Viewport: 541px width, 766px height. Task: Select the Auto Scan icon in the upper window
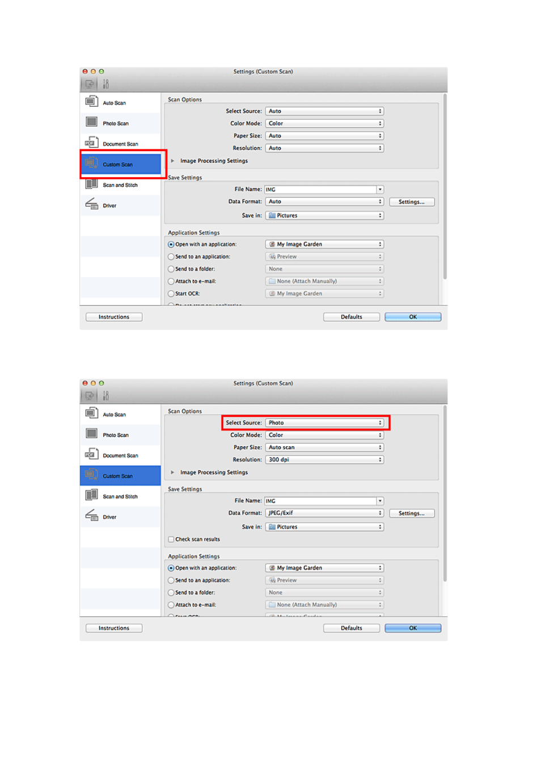[x=91, y=102]
